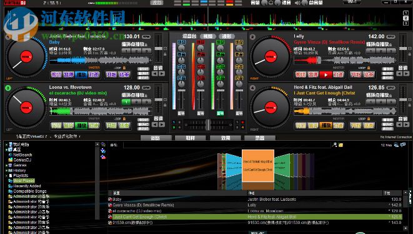This screenshot has height=234, width=413.
Task: Click the BPM tap button beside 130.01
Action: pyautogui.click(x=146, y=37)
